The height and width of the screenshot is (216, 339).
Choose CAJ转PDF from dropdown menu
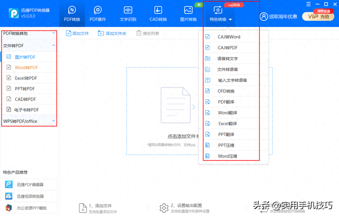click(233, 48)
